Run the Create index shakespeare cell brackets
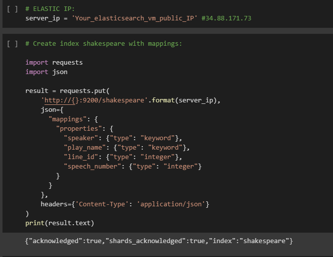The image size is (333, 257). click(12, 44)
